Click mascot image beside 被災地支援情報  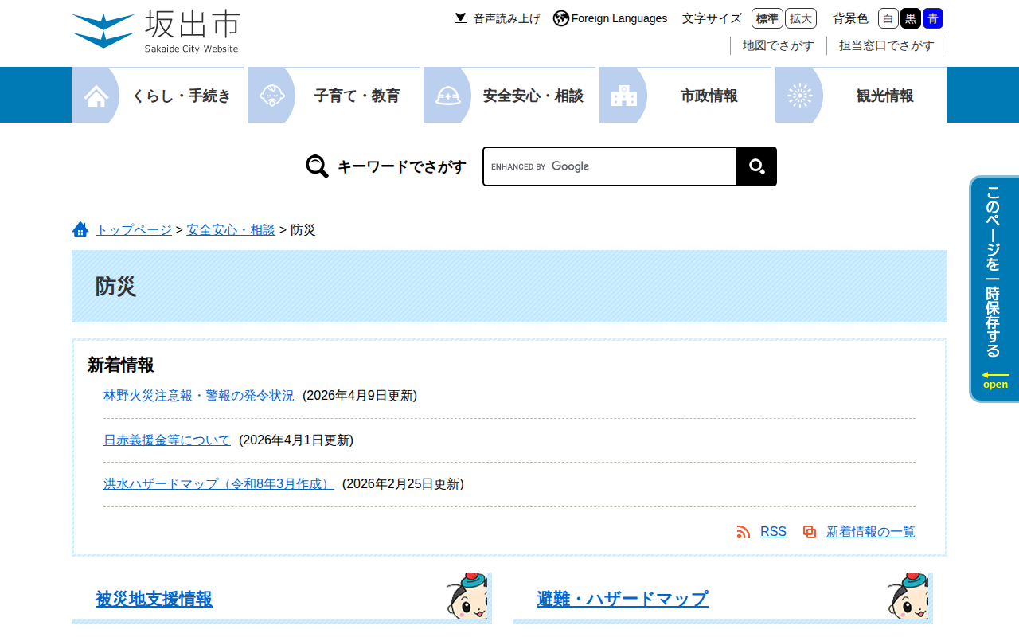(467, 596)
